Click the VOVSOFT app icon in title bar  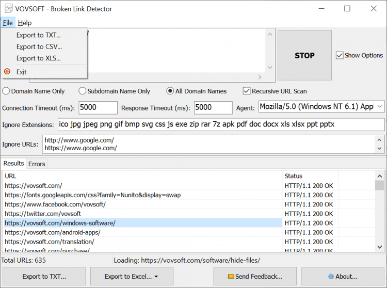pyautogui.click(x=7, y=9)
